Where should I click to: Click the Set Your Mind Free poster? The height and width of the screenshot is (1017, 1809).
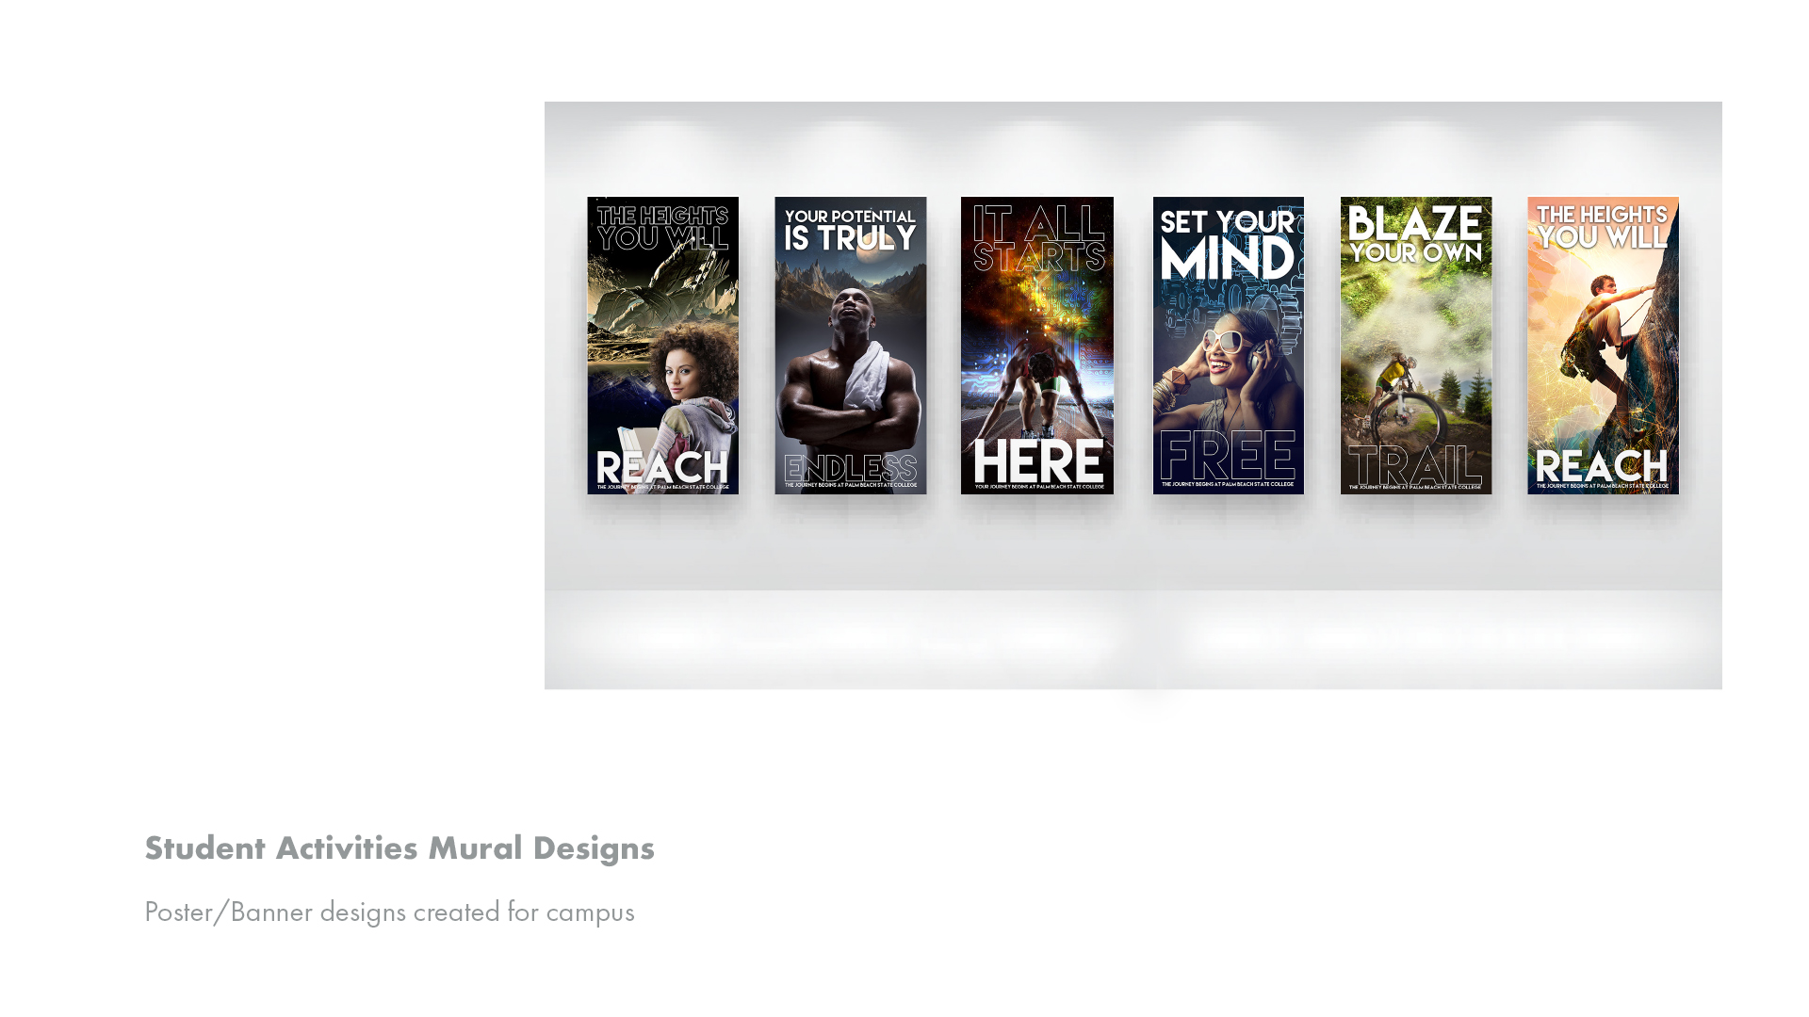pyautogui.click(x=1228, y=345)
